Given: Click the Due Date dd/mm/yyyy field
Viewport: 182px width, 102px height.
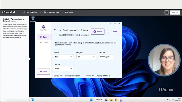Looking at the screenshot, I should [x=107, y=57].
